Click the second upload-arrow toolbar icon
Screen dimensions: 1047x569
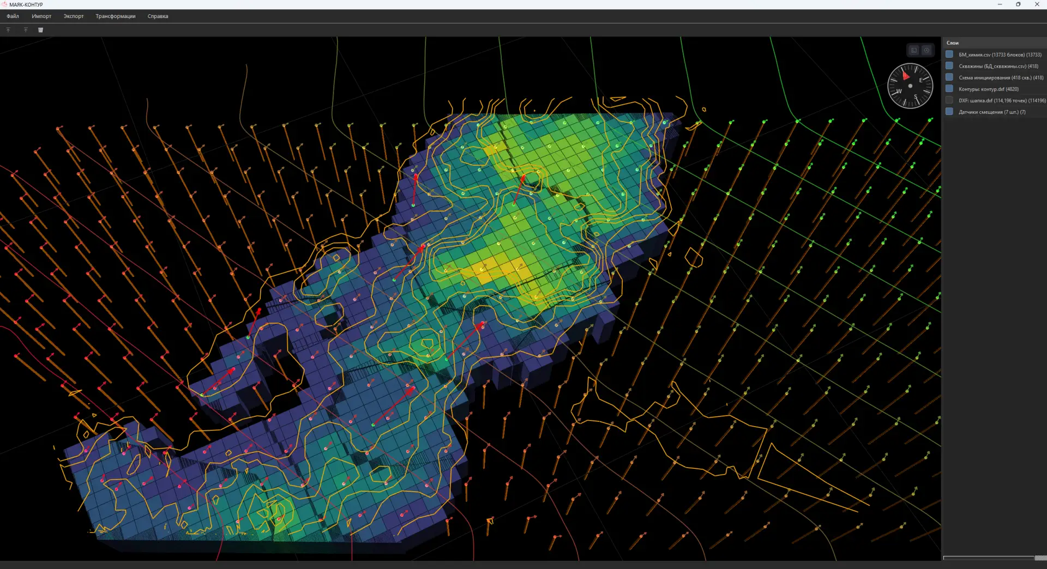[x=26, y=30]
